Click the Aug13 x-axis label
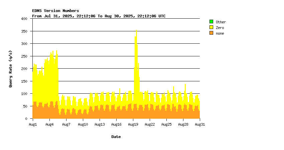Viewport: 284px width, 150px height. coord(100,125)
